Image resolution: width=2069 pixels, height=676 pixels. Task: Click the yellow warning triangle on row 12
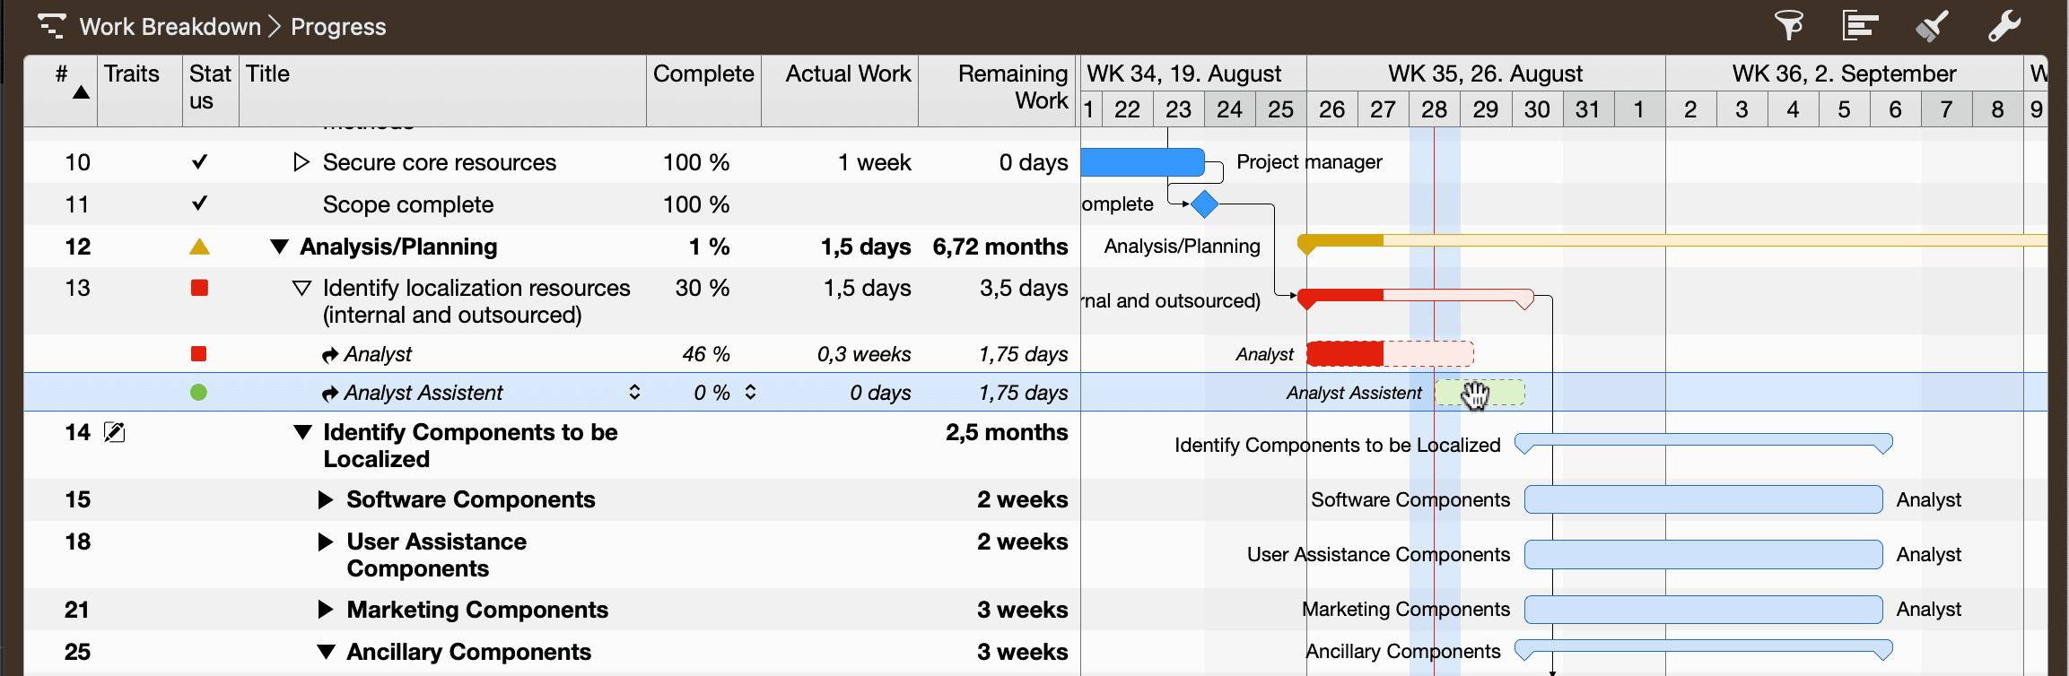(x=199, y=247)
